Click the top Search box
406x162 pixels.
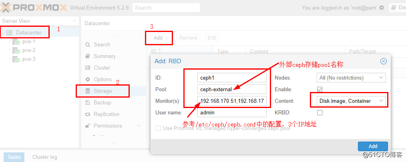166,8
